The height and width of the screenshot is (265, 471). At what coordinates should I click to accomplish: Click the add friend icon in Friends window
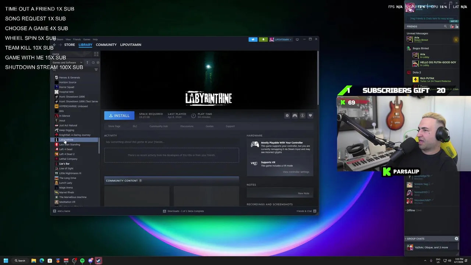(x=457, y=26)
